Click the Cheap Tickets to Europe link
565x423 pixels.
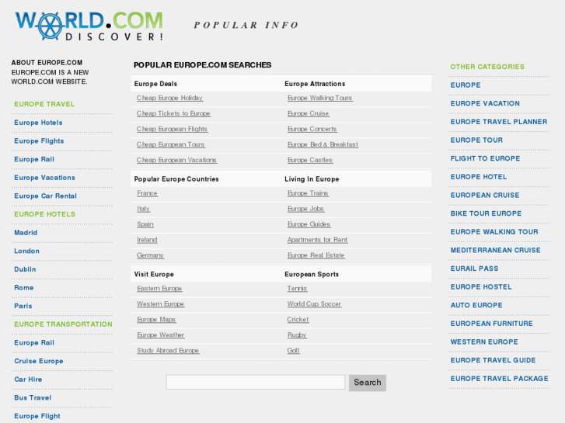coord(173,113)
